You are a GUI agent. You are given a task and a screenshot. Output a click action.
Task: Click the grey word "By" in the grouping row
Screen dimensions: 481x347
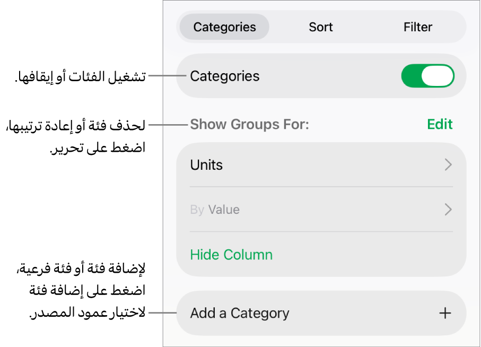coord(197,210)
